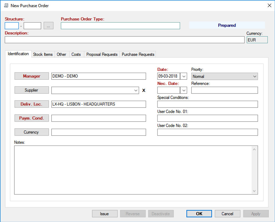This screenshot has height=222, width=275.
Task: Open the Nec. Date dropdown arrow
Action: [x=183, y=90]
